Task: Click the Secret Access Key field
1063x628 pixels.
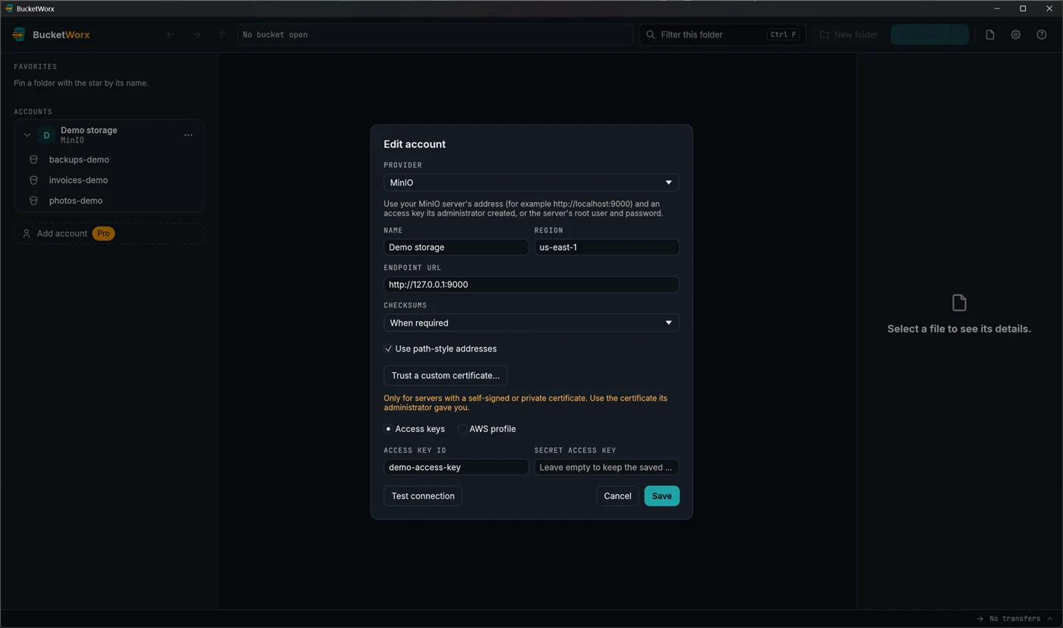Action: pos(606,467)
